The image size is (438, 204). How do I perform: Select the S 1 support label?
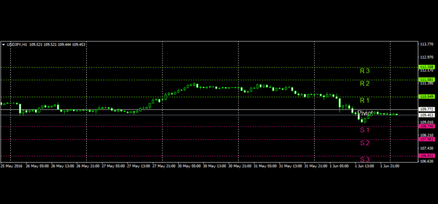(x=365, y=130)
